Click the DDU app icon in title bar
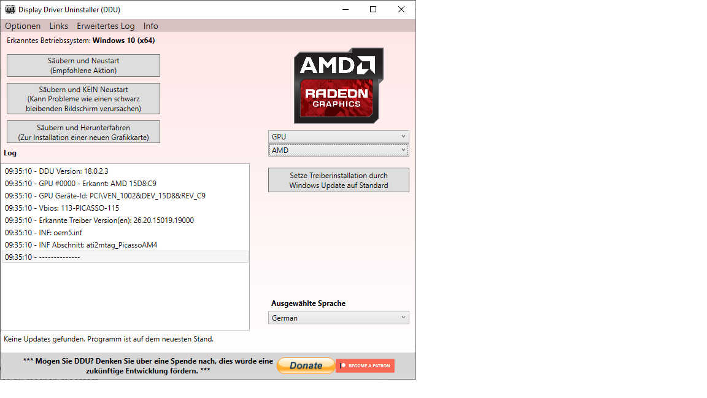 (10, 9)
